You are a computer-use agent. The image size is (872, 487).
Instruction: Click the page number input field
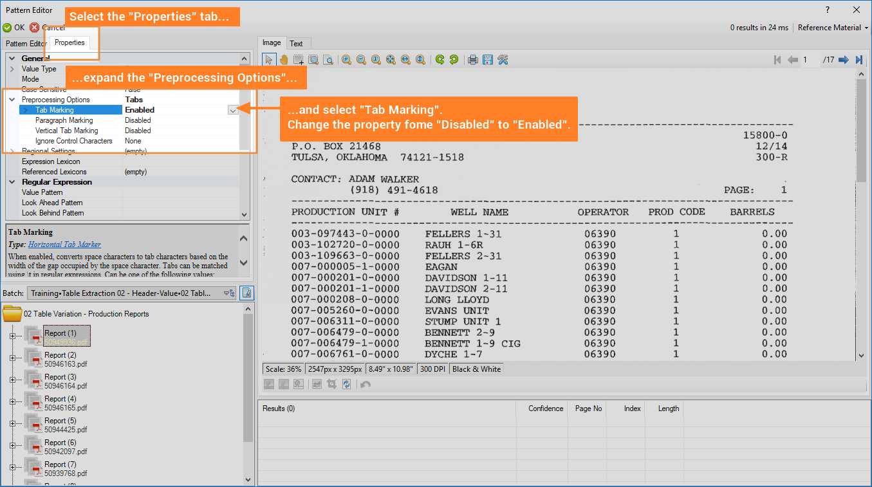(x=810, y=60)
